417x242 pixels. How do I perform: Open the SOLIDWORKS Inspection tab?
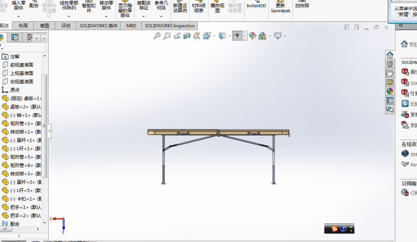pyautogui.click(x=170, y=26)
